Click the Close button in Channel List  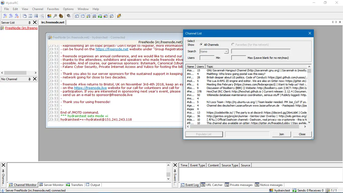coord(302,134)
